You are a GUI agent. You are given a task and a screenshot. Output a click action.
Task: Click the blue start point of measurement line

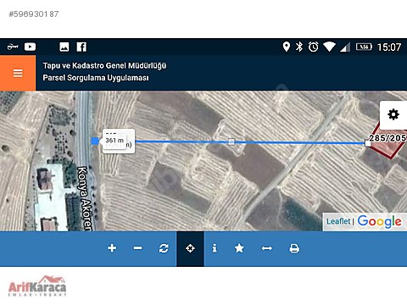click(x=95, y=141)
